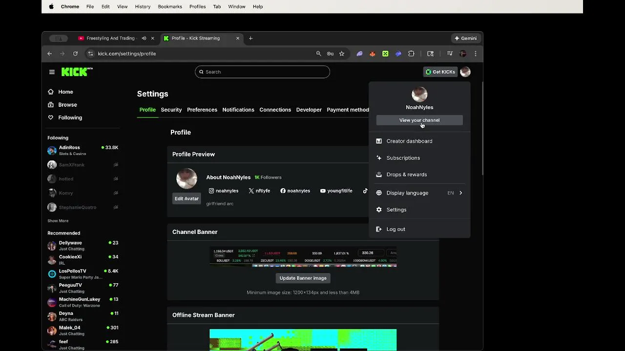Open a new browser tab
Viewport: 625px width, 351px height.
[x=250, y=38]
